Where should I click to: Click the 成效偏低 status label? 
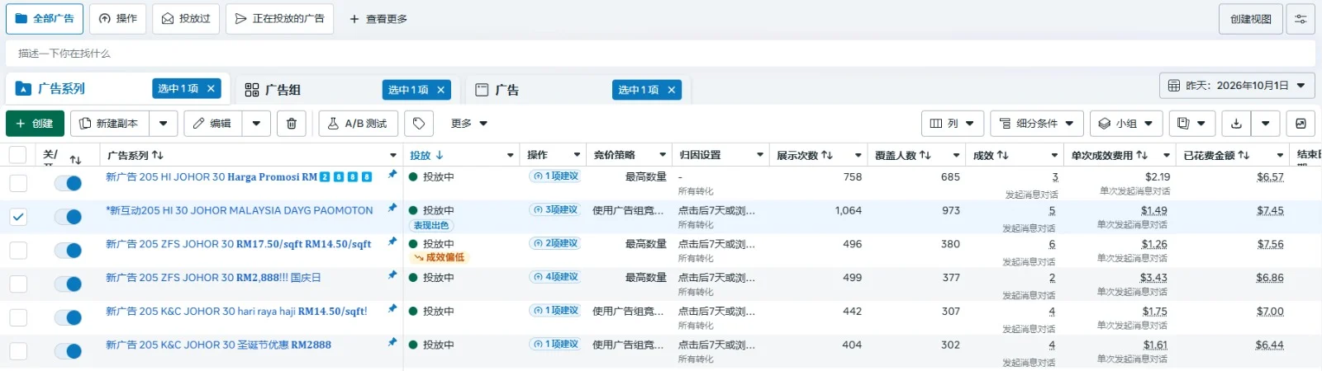pos(440,257)
